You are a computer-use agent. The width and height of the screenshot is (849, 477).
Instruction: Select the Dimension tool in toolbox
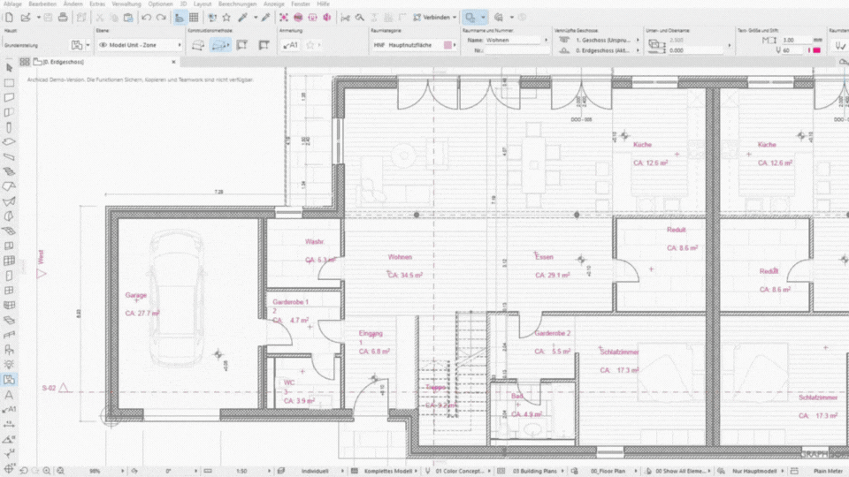[9, 425]
